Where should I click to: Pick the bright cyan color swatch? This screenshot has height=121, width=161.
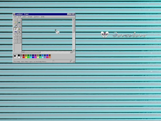pyautogui.click(x=31, y=57)
